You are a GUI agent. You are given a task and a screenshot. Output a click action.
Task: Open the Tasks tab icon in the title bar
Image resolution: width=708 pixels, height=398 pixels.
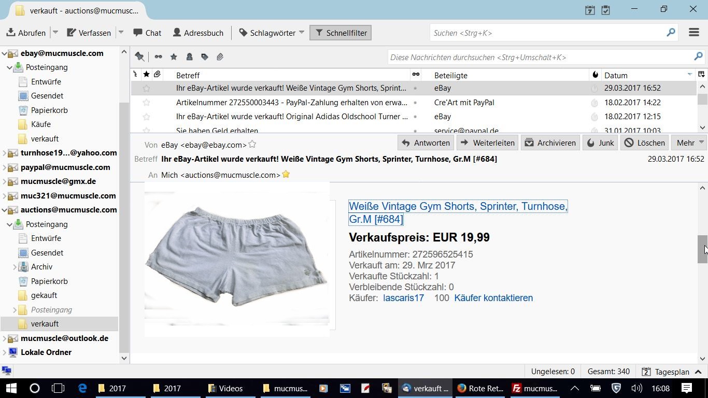(x=605, y=10)
